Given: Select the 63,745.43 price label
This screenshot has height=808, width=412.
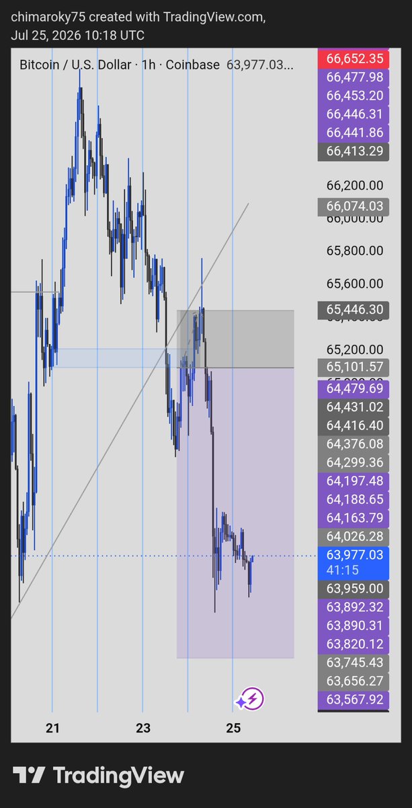Looking at the screenshot, I should click(x=354, y=663).
